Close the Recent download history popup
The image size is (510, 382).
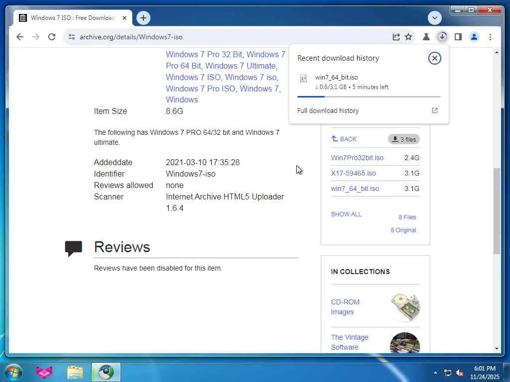(x=434, y=58)
